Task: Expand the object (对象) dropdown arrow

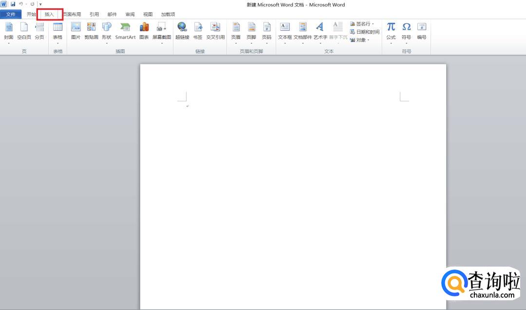Action: point(368,40)
